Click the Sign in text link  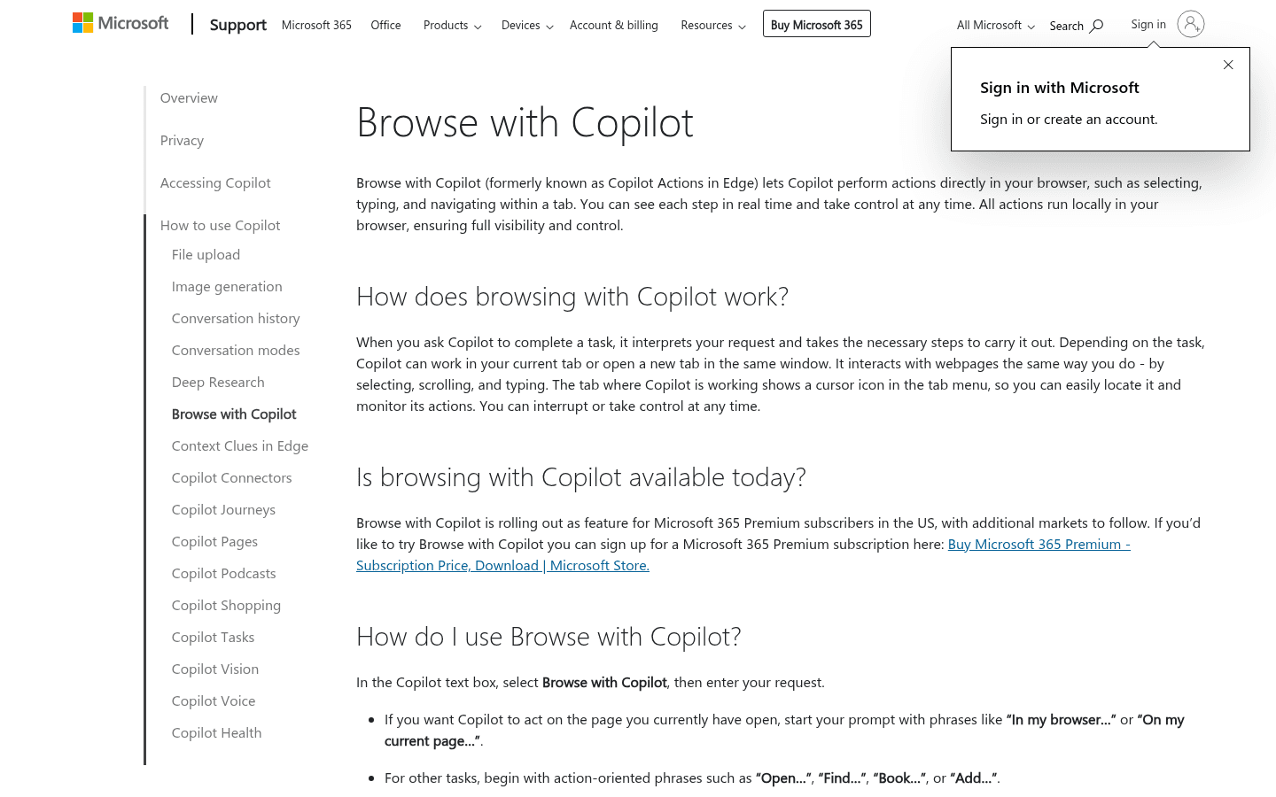point(1148,24)
